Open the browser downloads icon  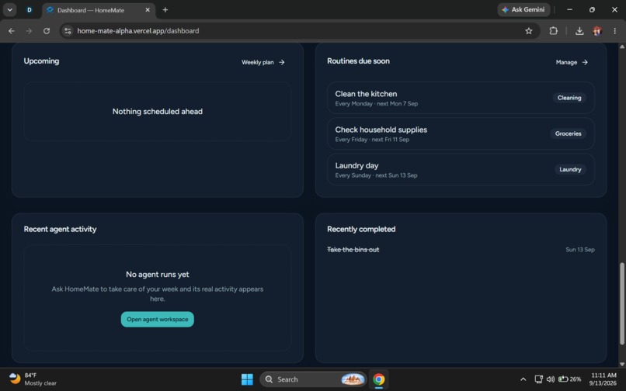click(579, 31)
